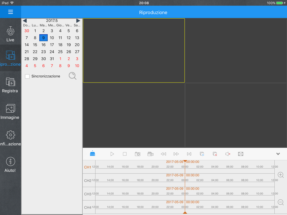This screenshot has height=215, width=287.
Task: Click the fast forward button
Action: tap(176, 154)
